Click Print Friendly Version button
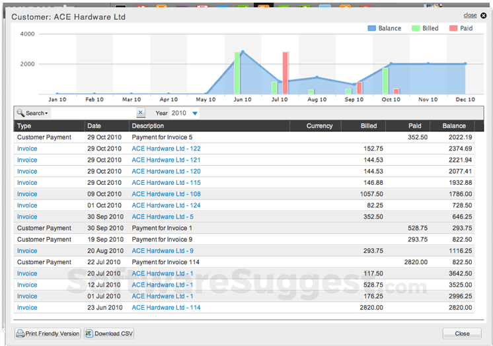Screen dimensions: 493x346 tap(48, 333)
